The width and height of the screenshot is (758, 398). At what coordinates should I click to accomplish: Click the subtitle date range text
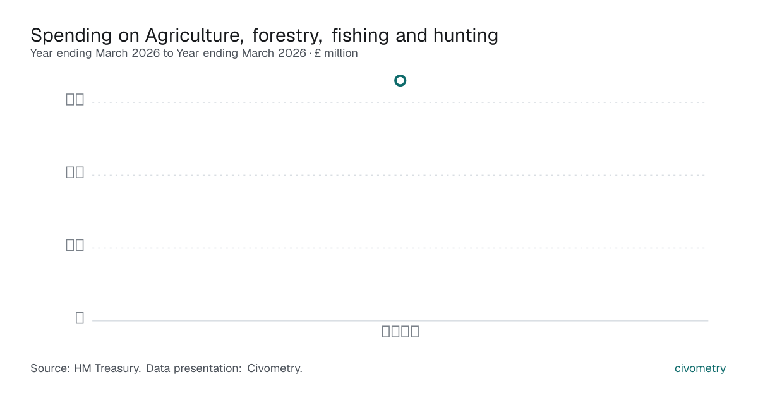(x=169, y=53)
